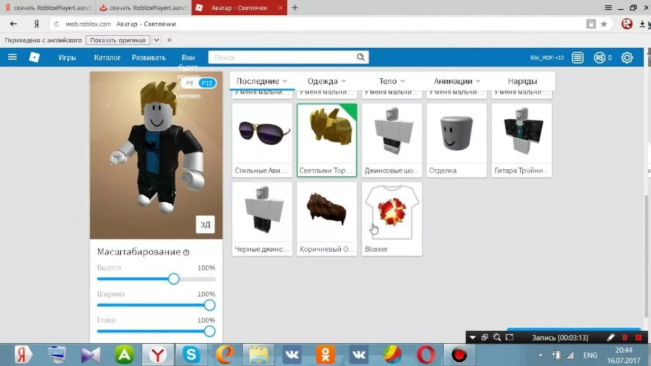Click the Riki_WDF username link
The width and height of the screenshot is (651, 366).
(547, 57)
